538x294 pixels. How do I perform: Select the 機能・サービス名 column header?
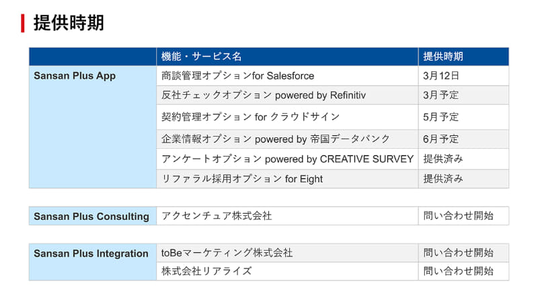pyautogui.click(x=202, y=57)
